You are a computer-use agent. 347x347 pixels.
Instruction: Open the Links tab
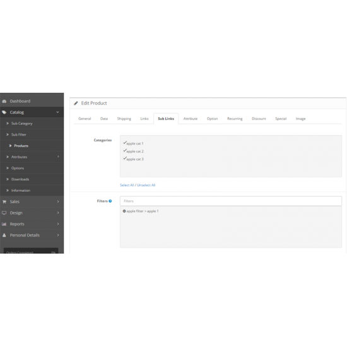point(144,119)
